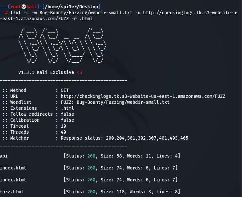Click the api result entry
Image resolution: width=242 pixels, height=197 pixels.
[x=4, y=156]
